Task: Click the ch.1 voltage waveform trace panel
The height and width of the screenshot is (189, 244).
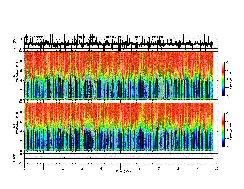Action: click(121, 44)
